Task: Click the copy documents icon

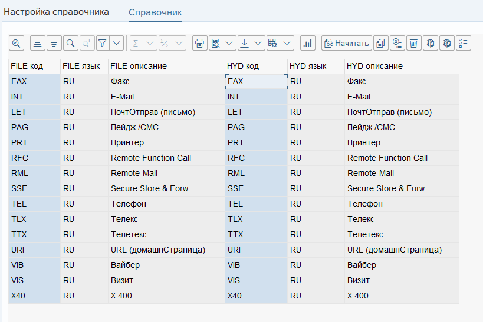Action: [x=381, y=43]
